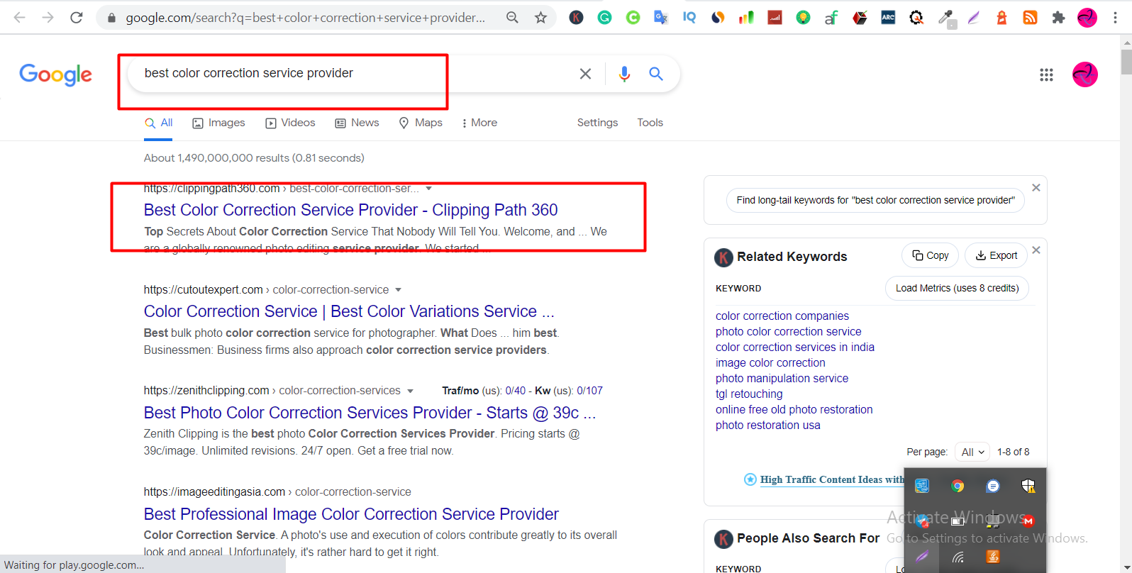Open the Keywords Everywhere extension in the toolbar

pyautogui.click(x=576, y=18)
